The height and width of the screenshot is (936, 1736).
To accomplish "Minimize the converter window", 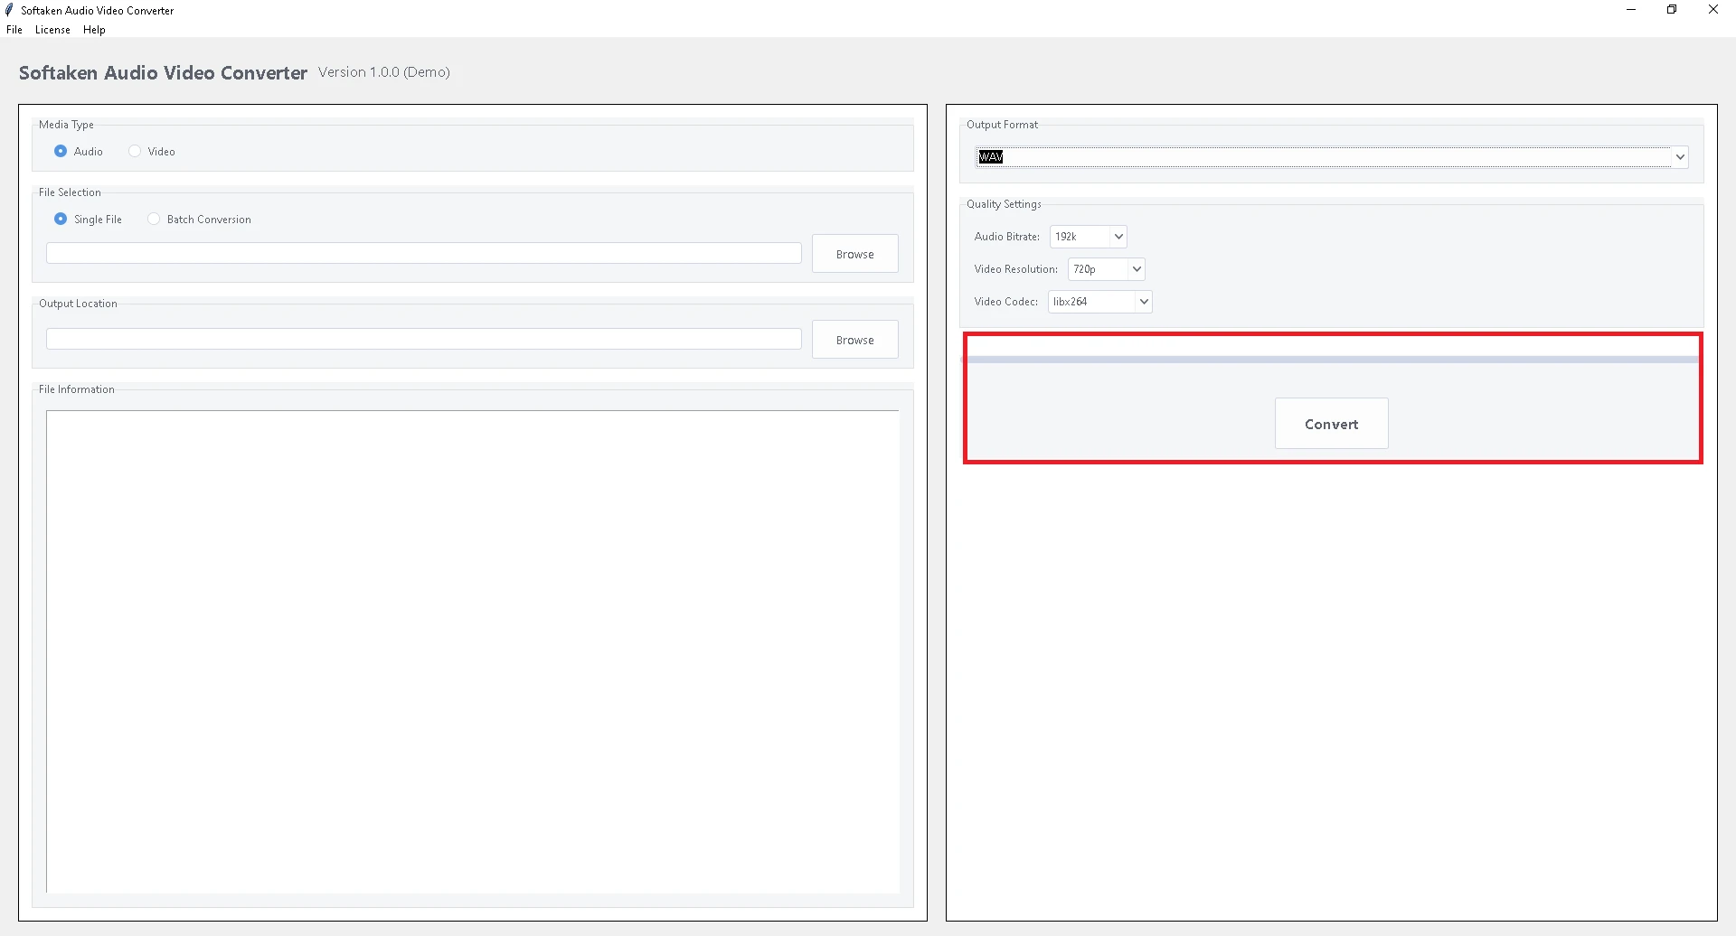I will pyautogui.click(x=1631, y=10).
